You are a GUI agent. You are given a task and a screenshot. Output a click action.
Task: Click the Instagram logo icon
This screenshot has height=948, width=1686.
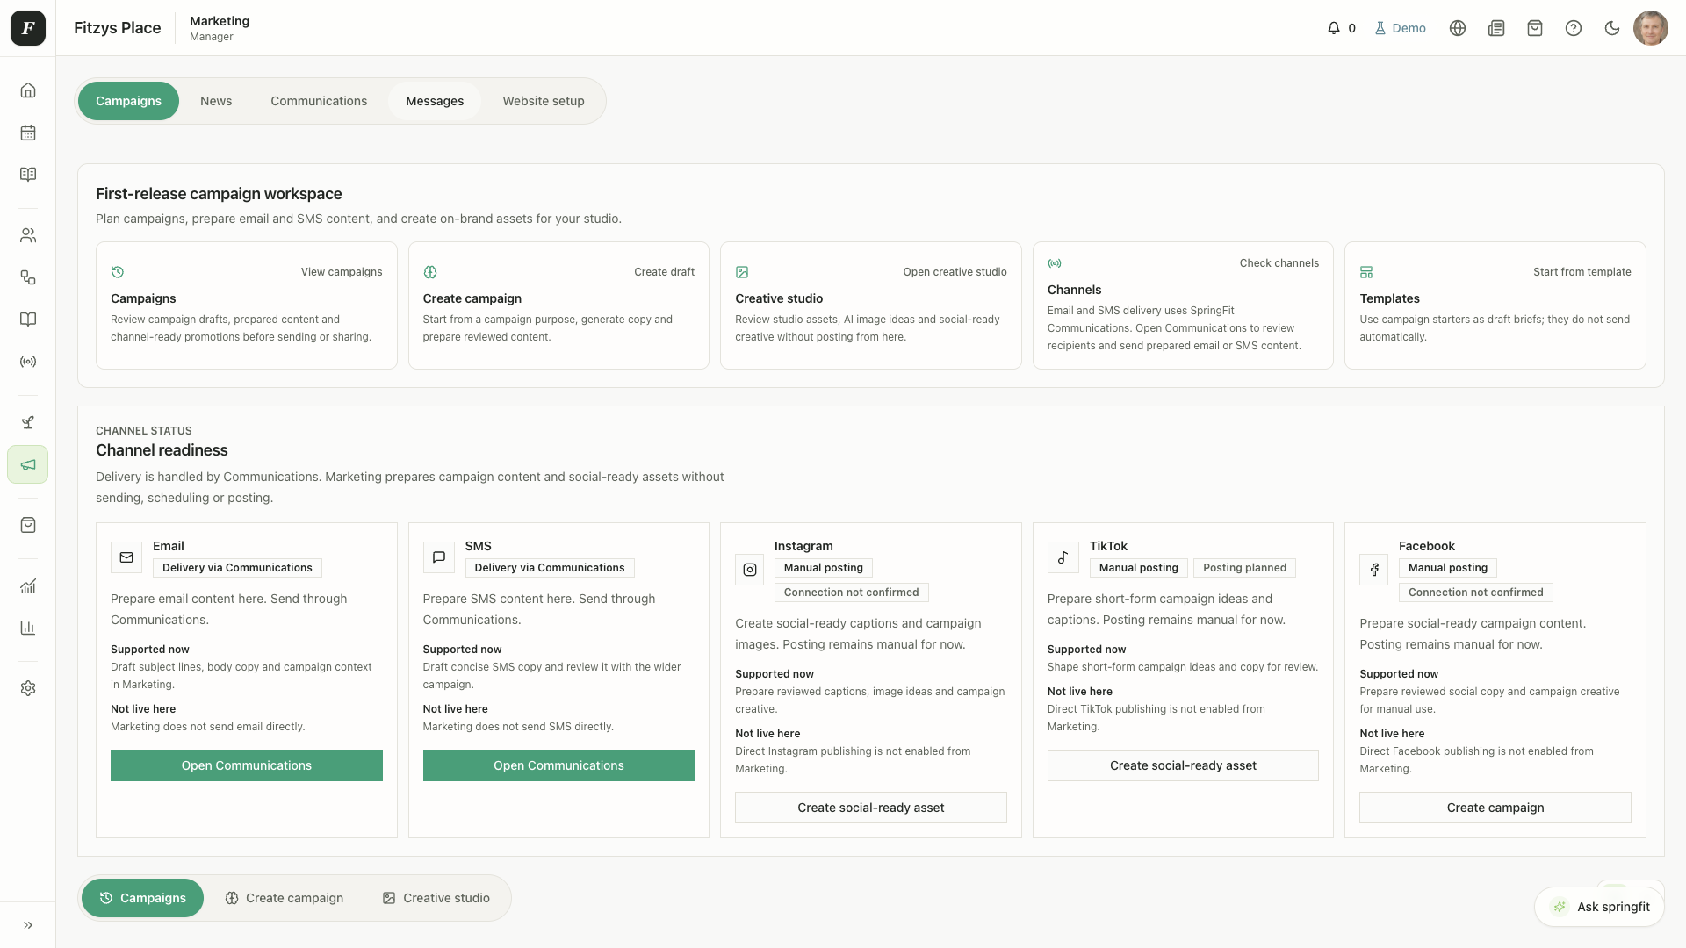[750, 570]
